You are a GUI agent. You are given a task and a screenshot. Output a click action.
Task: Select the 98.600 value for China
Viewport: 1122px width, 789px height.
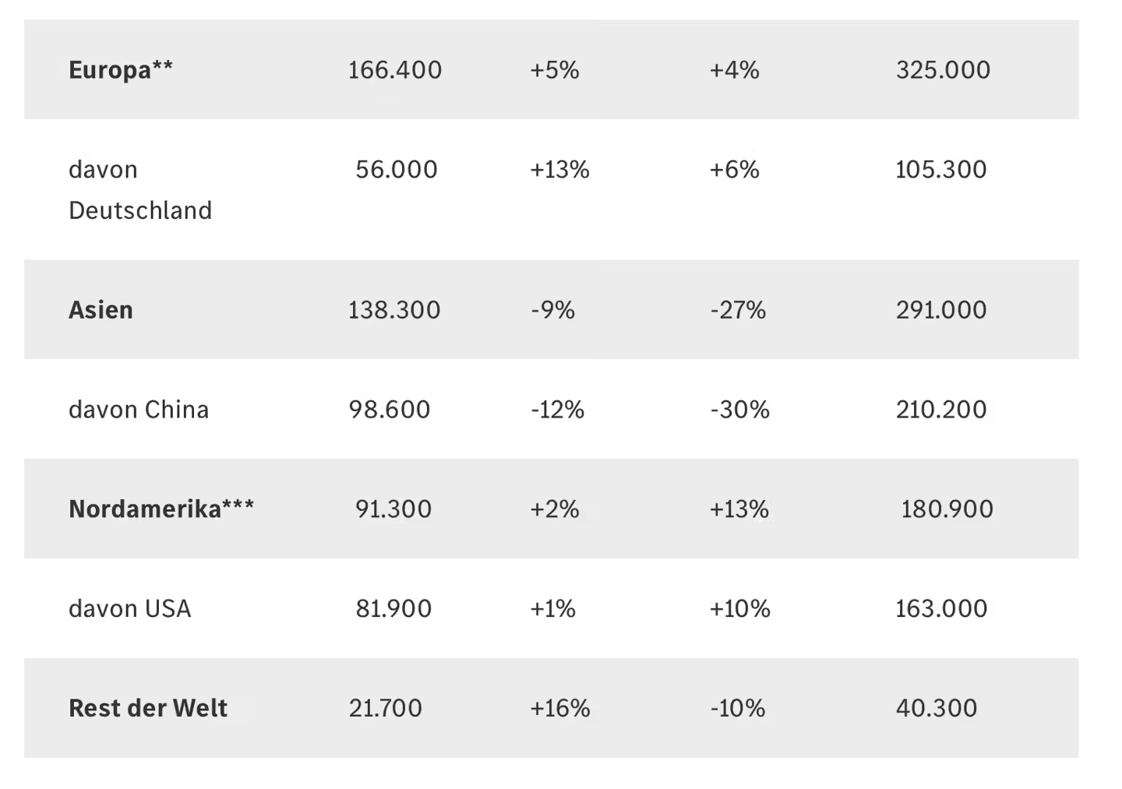pos(390,410)
